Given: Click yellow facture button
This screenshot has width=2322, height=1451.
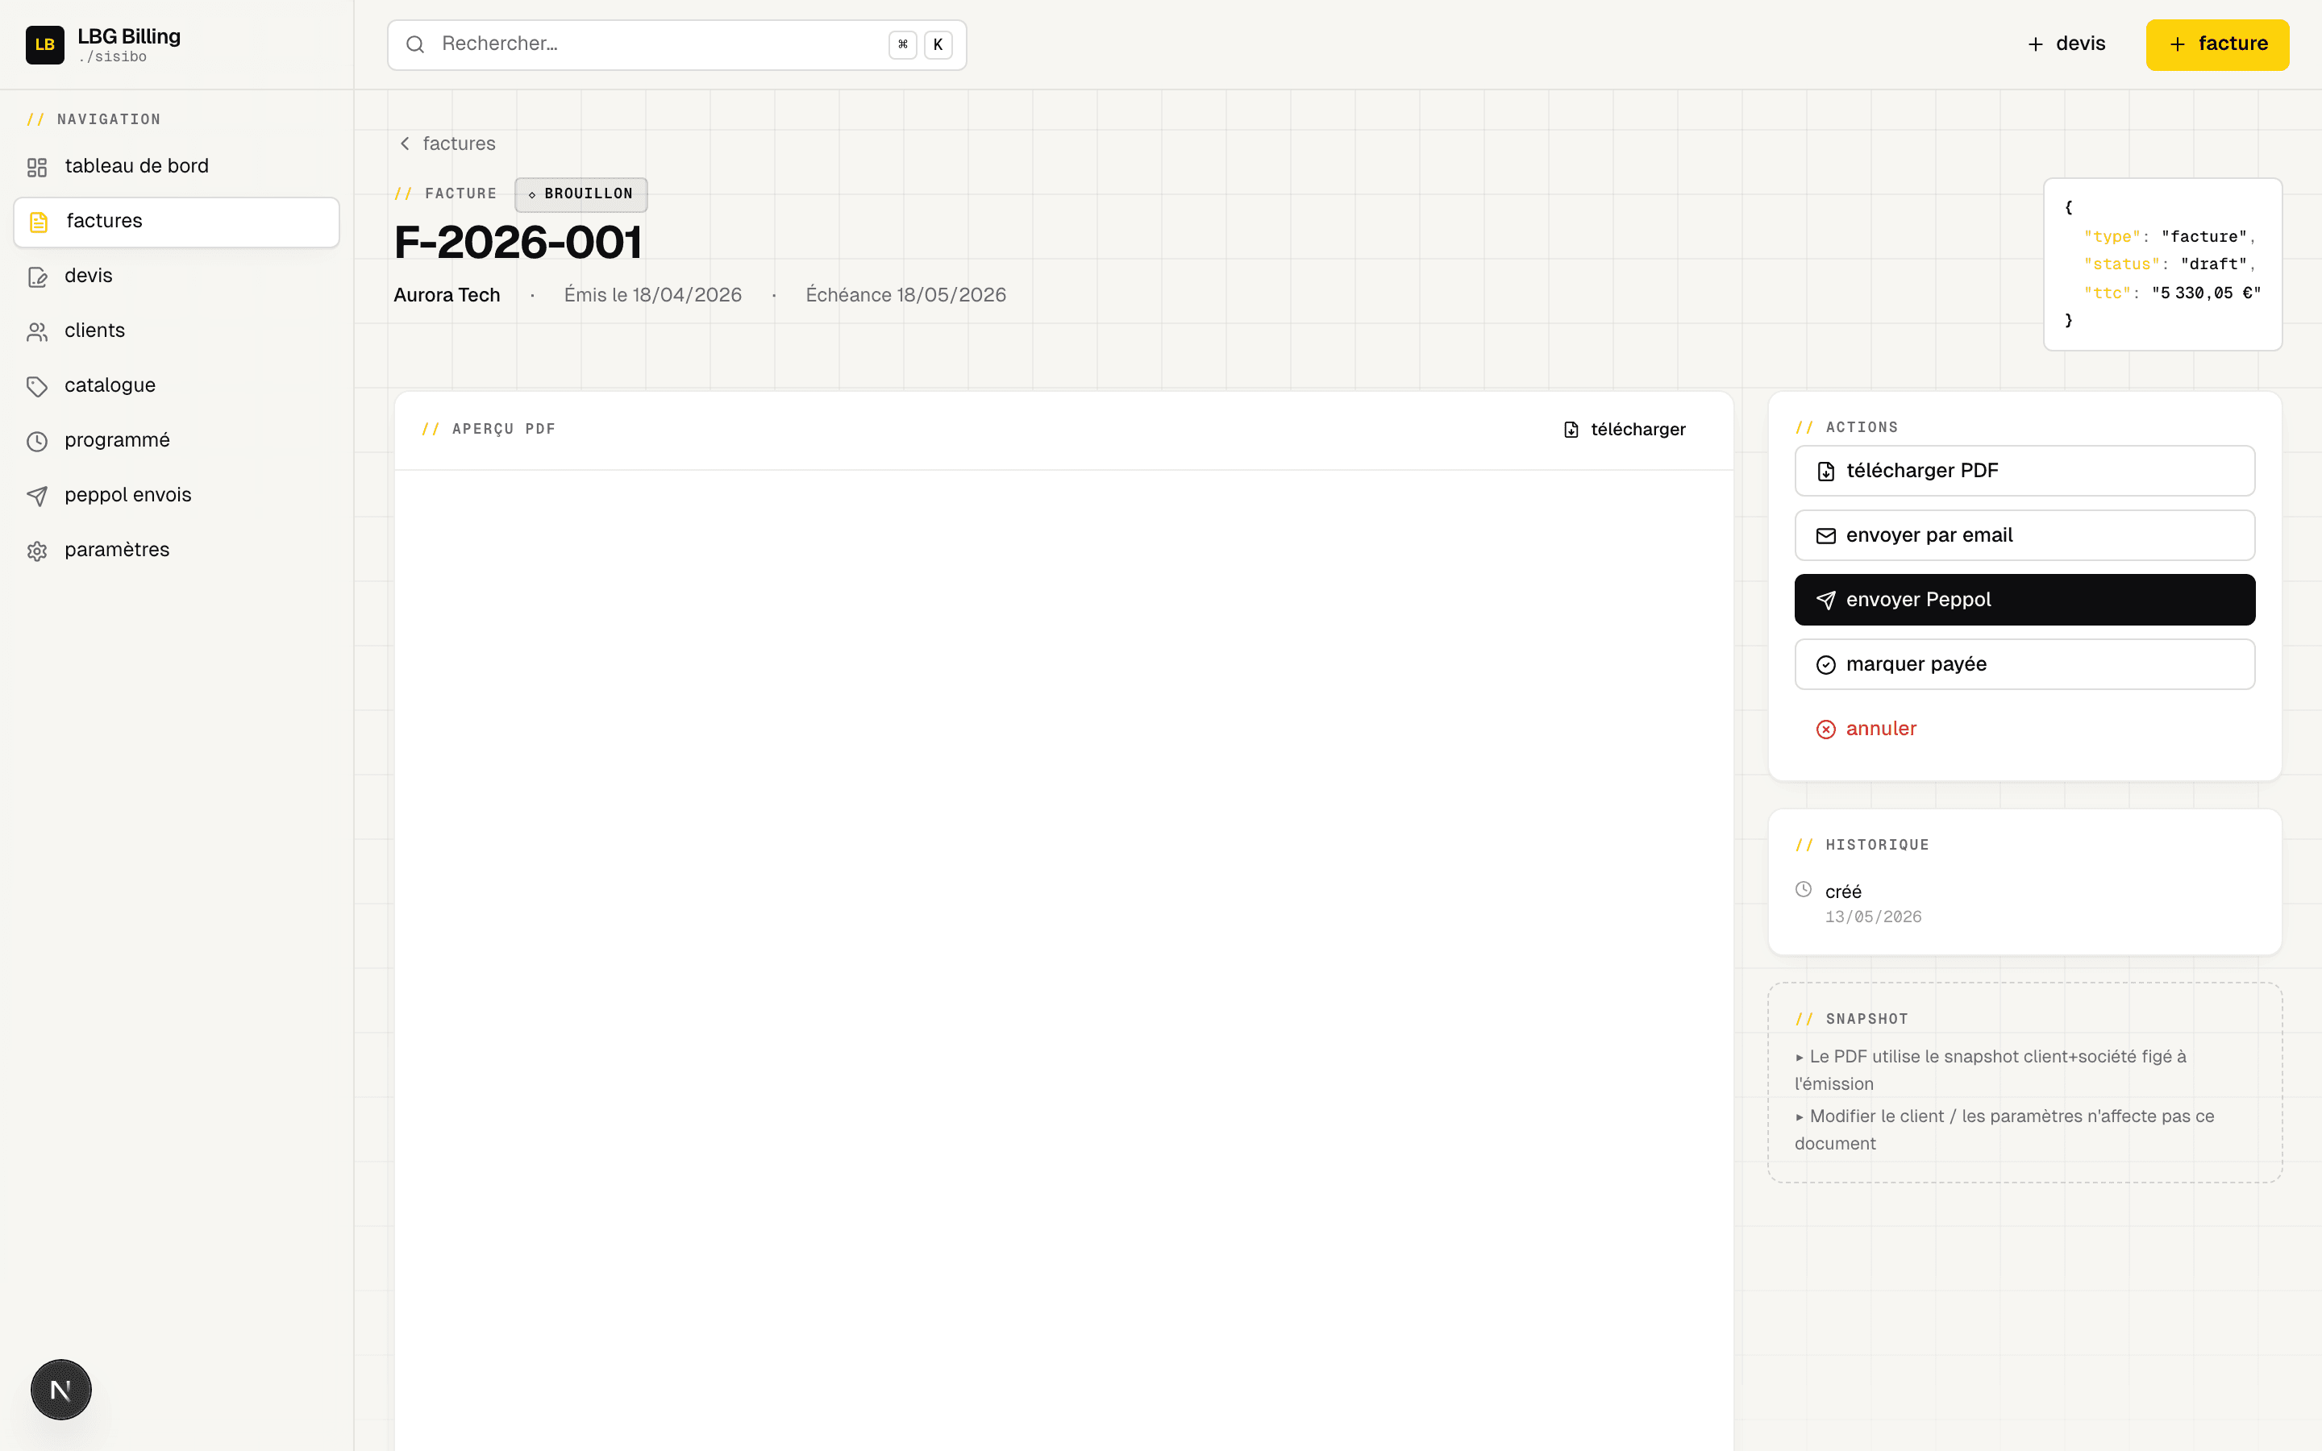Looking at the screenshot, I should click(2217, 44).
